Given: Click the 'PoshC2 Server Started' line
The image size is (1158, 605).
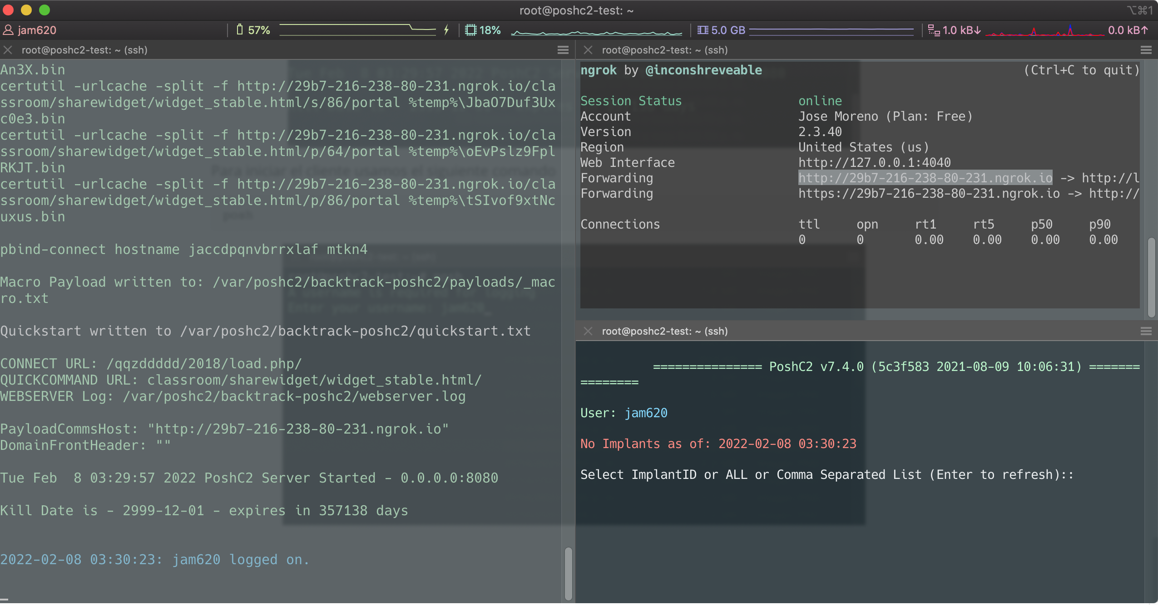Looking at the screenshot, I should (x=249, y=478).
